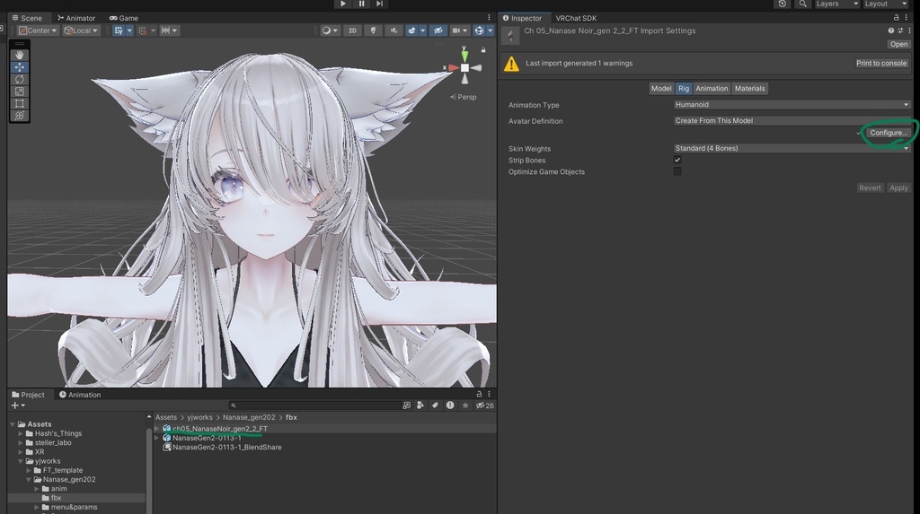Click the Apply button
This screenshot has width=920, height=514.
click(898, 188)
